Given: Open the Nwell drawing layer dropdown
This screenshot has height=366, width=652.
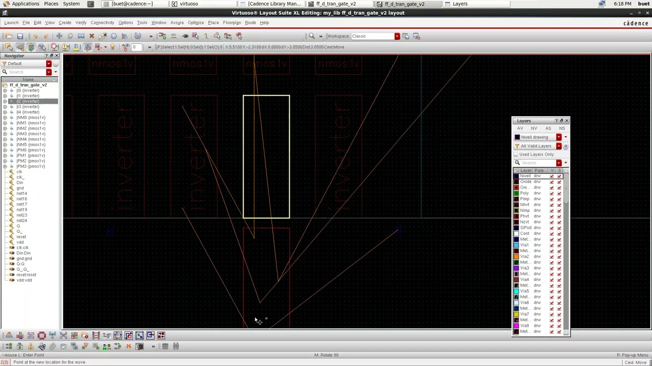Looking at the screenshot, I should click(x=559, y=137).
